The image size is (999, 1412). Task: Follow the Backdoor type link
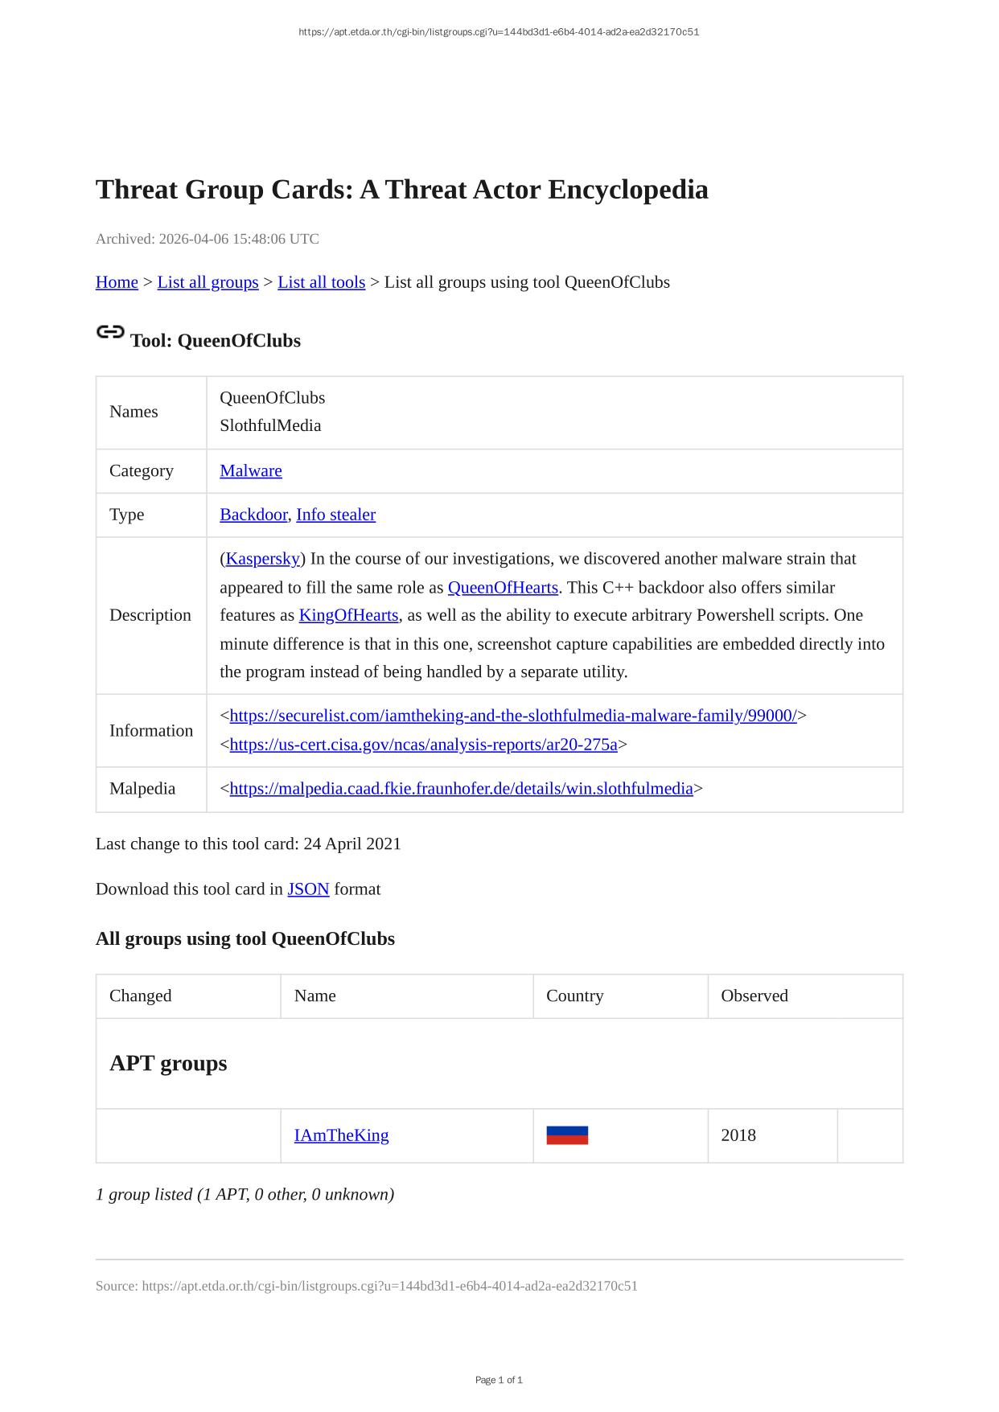point(253,515)
